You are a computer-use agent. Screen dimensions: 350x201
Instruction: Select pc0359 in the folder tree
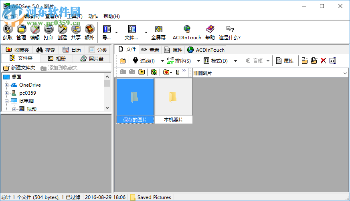27,93
